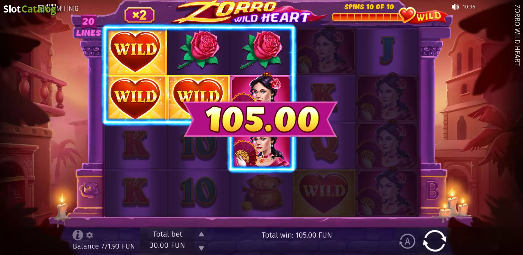
Task: Click the x2 multiplier badge
Action: point(139,15)
